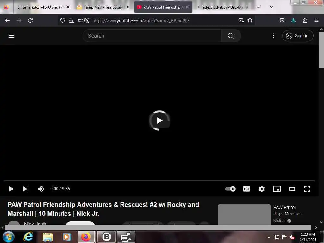Viewport: 324px width, 243px height.
Task: Open the Windows Start menu
Action: click(8, 237)
